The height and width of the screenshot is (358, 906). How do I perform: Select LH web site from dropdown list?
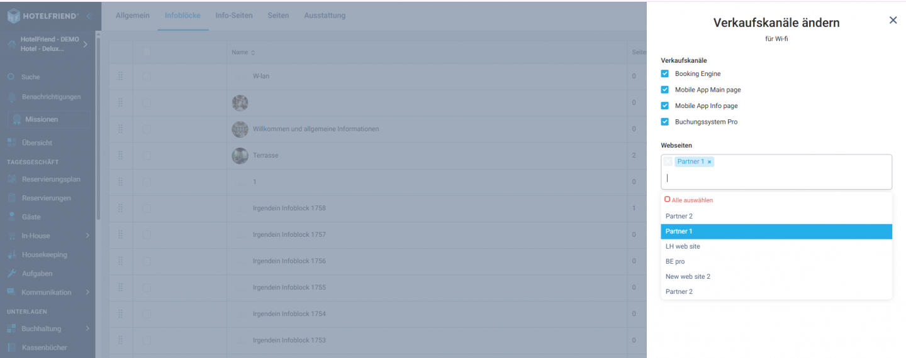point(683,246)
